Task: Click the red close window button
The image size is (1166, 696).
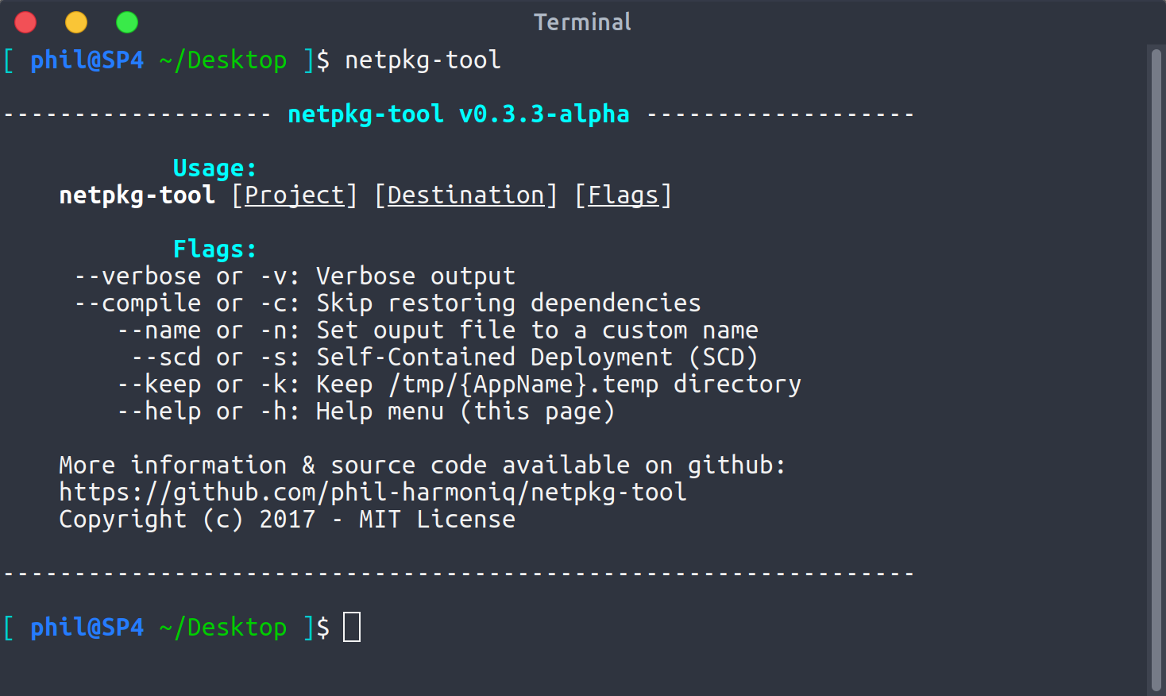Action: point(25,22)
